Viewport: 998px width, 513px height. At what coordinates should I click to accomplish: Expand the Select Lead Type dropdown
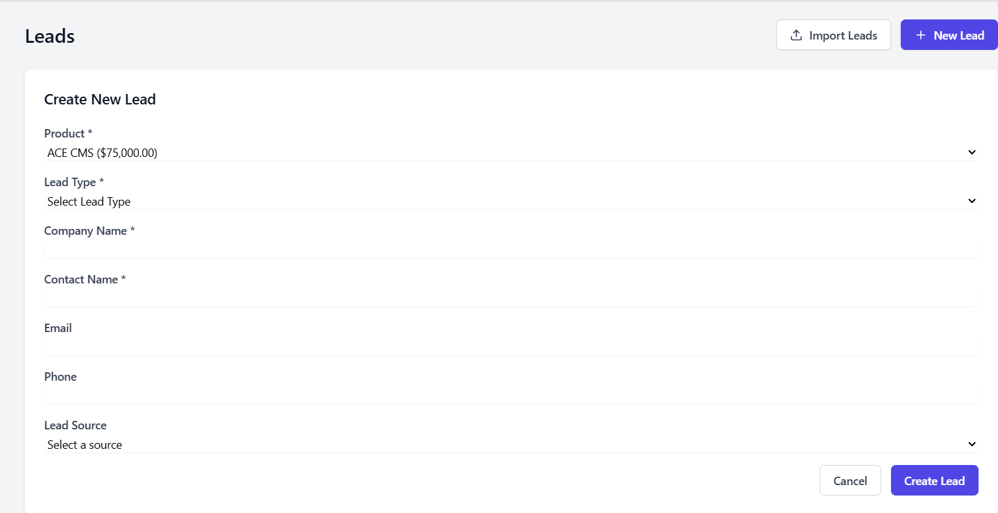click(x=511, y=201)
